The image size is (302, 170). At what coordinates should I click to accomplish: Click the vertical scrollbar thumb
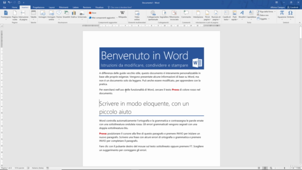click(x=301, y=33)
